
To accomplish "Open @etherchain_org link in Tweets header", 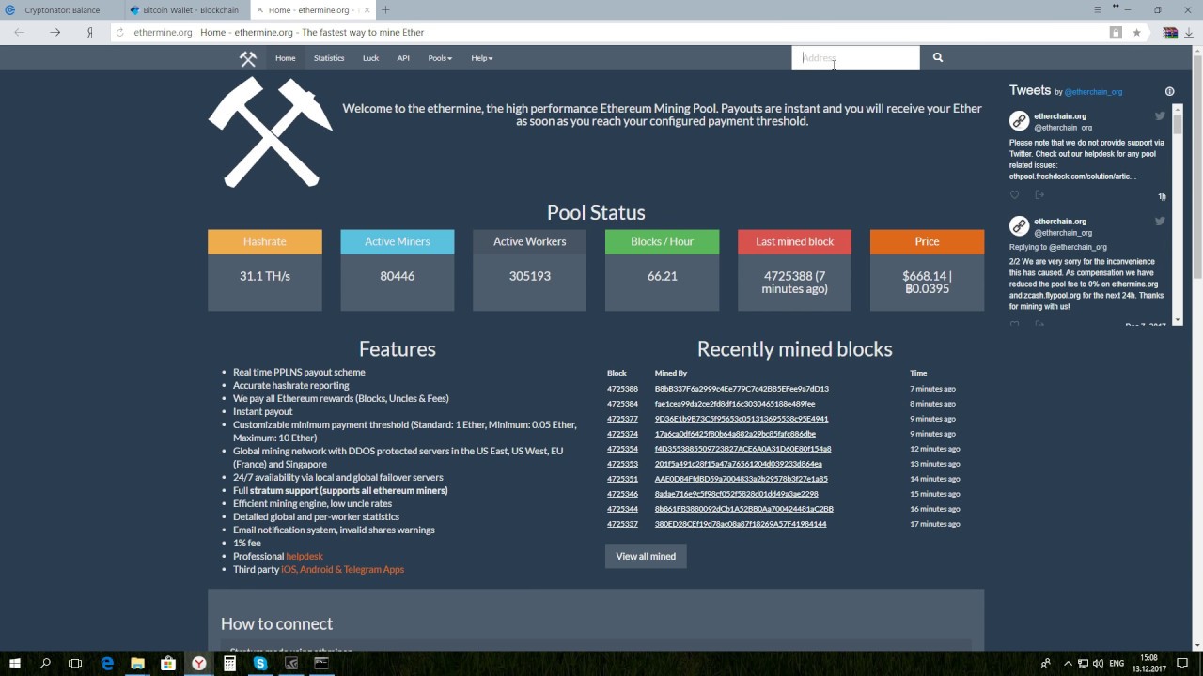I will tap(1093, 92).
